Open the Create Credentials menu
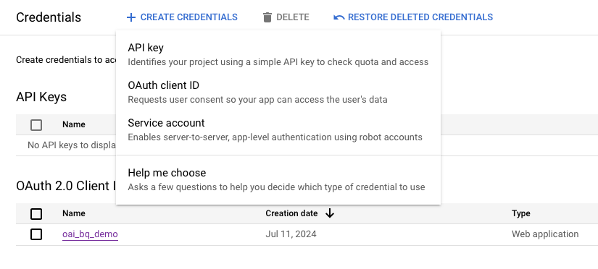598x269 pixels. pos(182,17)
